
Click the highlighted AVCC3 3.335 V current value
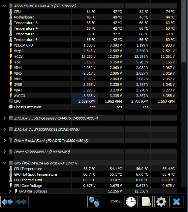(89, 96)
